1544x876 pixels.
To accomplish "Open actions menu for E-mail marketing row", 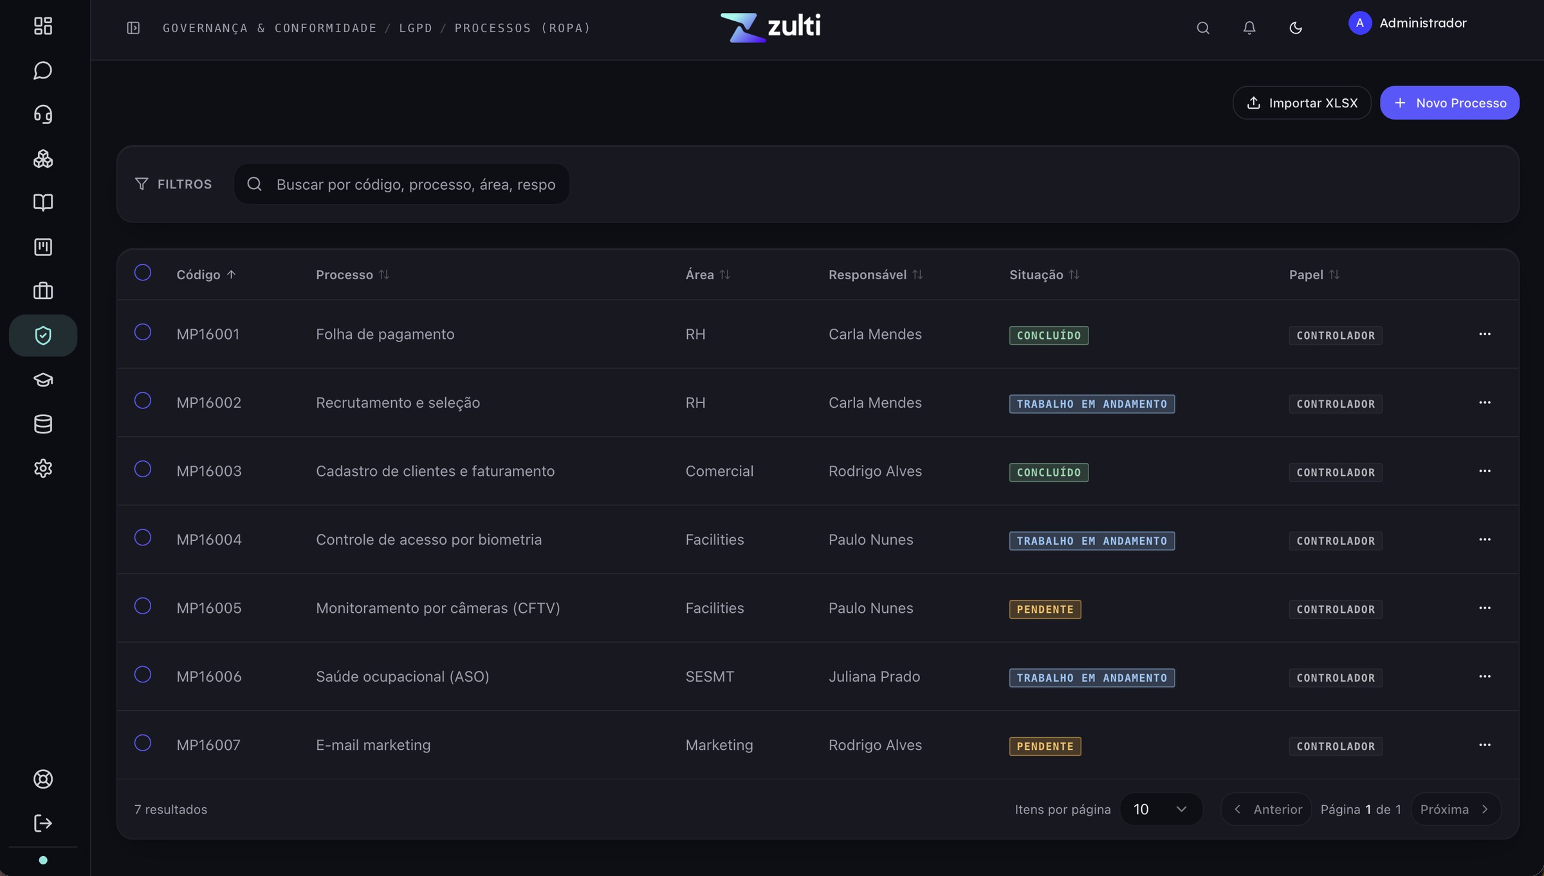I will (x=1485, y=745).
